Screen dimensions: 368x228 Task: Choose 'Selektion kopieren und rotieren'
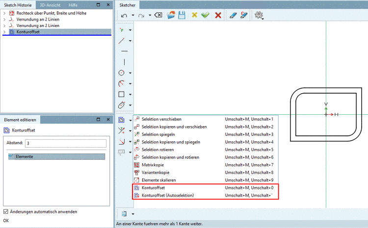pyautogui.click(x=206, y=157)
